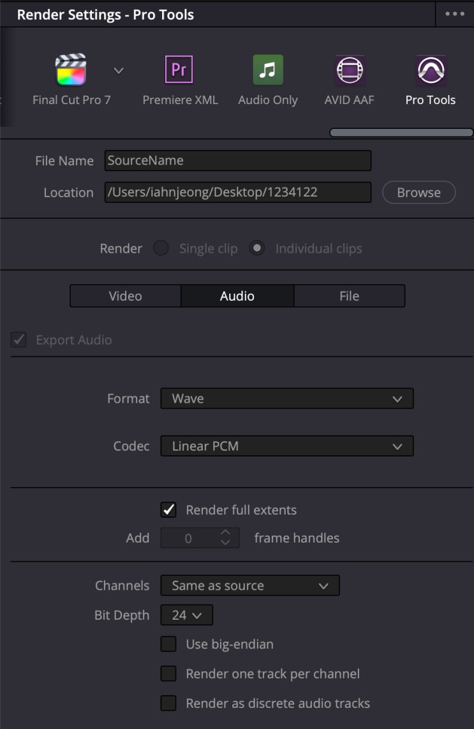Select the Audio Only preset icon

pos(268,70)
